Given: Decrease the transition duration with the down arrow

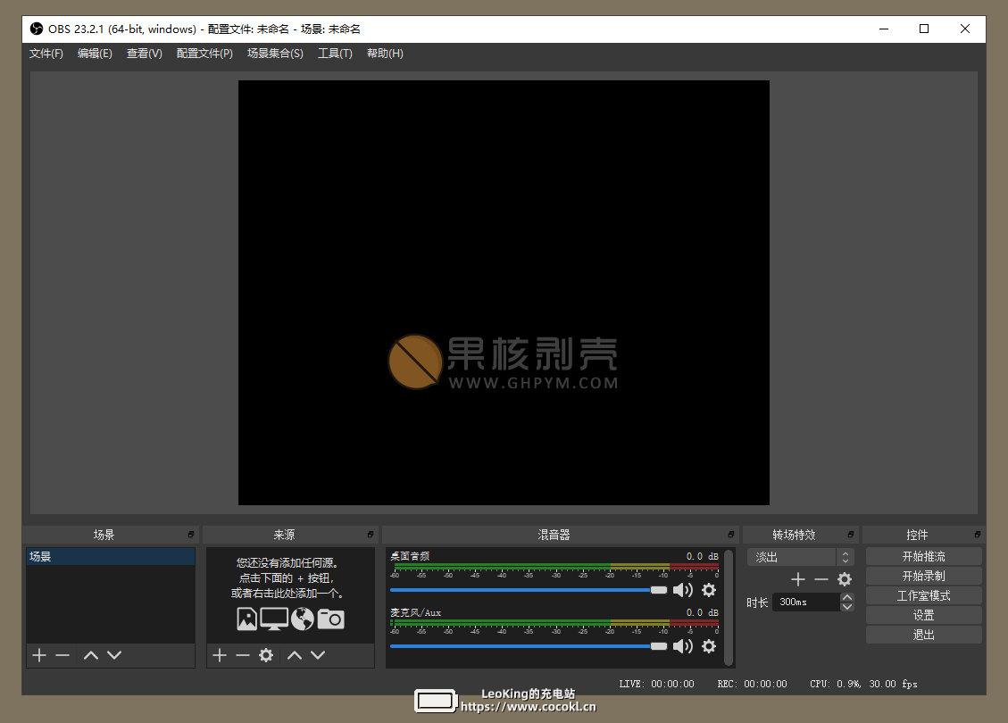Looking at the screenshot, I should [x=847, y=607].
